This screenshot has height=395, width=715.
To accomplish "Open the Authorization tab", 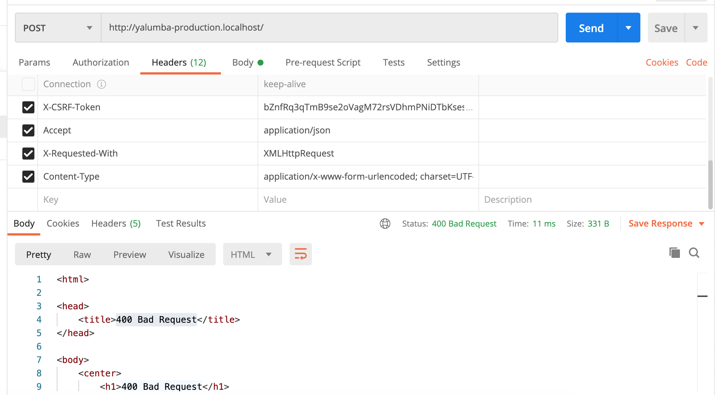I will [x=101, y=63].
